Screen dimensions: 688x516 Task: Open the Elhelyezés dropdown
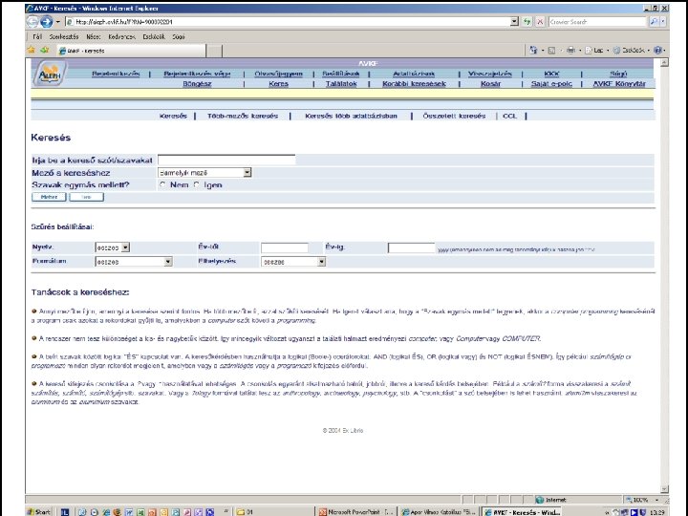pos(293,262)
